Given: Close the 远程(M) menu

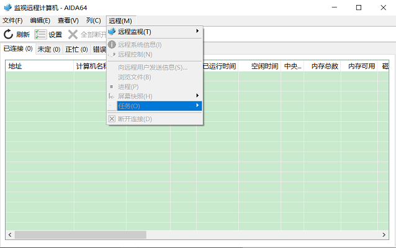Looking at the screenshot, I should (120, 21).
